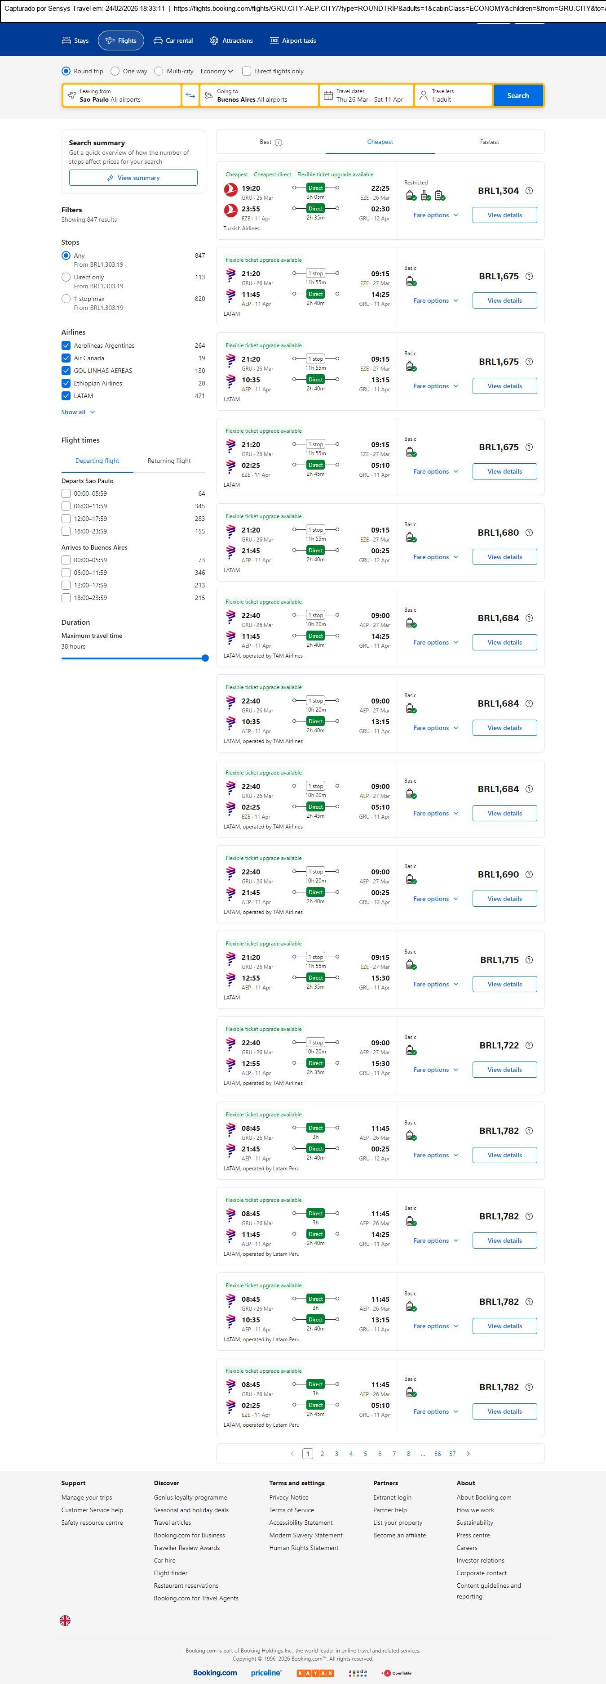Switch to the Fastest sorting tab
Image resolution: width=606 pixels, height=1684 pixels.
click(489, 142)
